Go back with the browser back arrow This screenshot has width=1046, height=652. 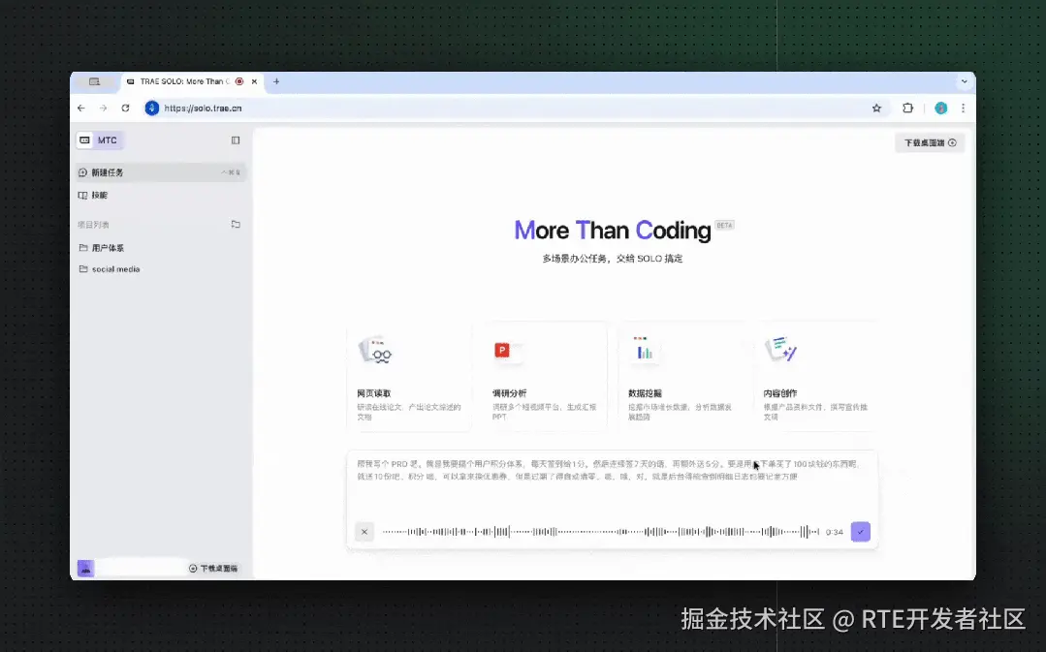click(81, 108)
